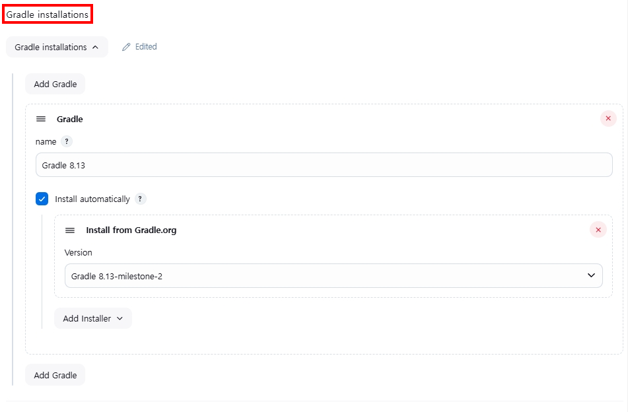Collapse the Gradle installations expander button
Image resolution: width=628 pixels, height=412 pixels.
click(x=57, y=48)
